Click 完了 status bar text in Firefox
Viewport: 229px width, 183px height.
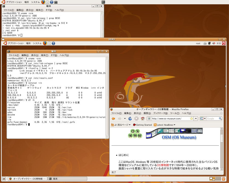click(x=114, y=172)
